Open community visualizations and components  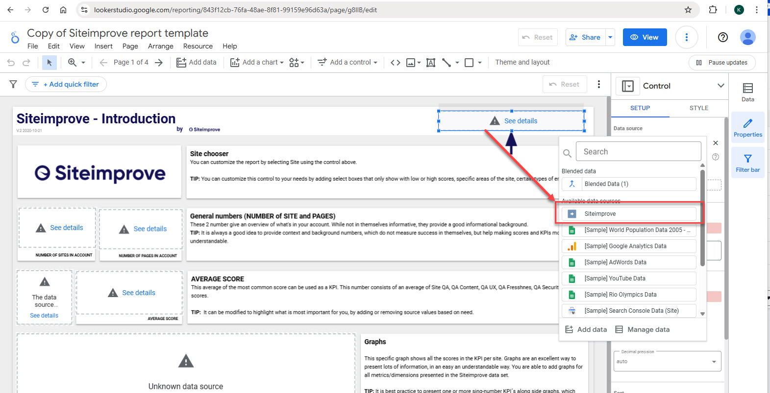(297, 63)
